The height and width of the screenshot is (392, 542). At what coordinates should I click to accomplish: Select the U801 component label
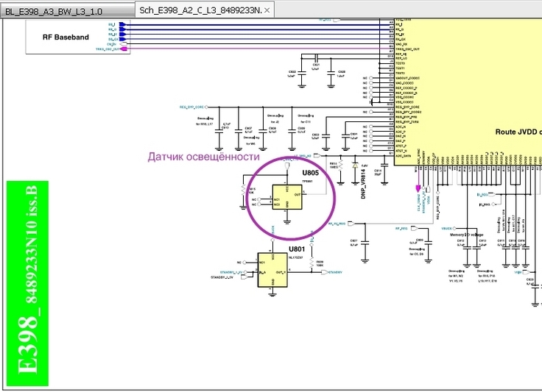click(x=297, y=249)
